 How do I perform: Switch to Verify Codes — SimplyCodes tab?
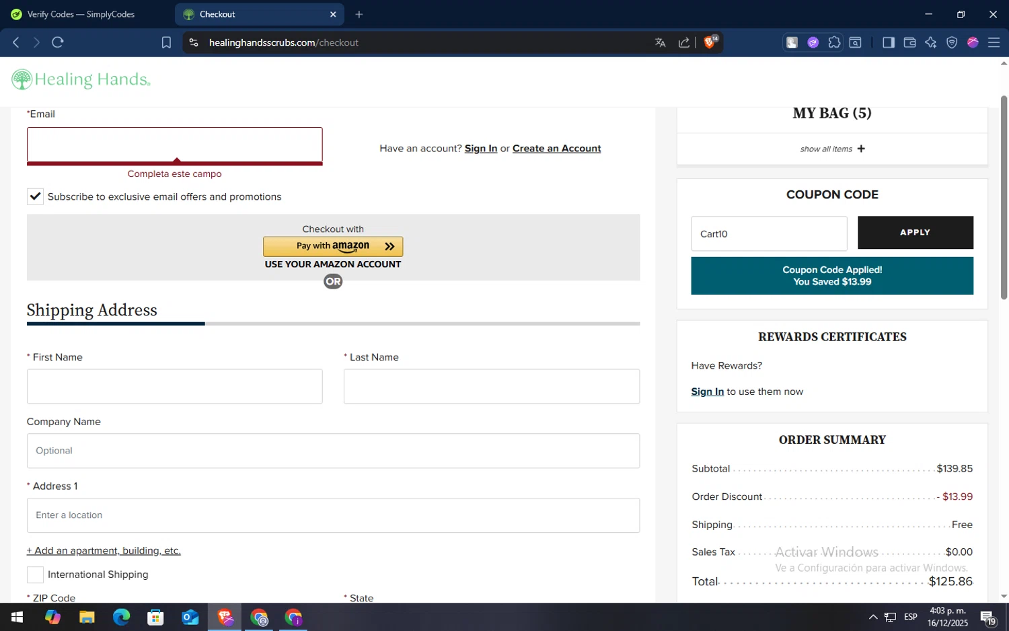click(81, 14)
